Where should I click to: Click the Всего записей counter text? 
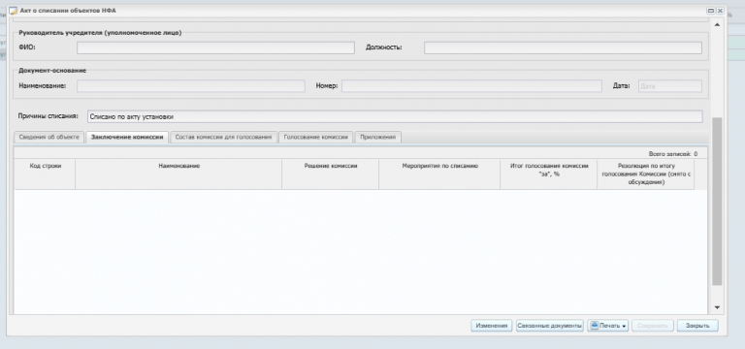[x=673, y=154]
